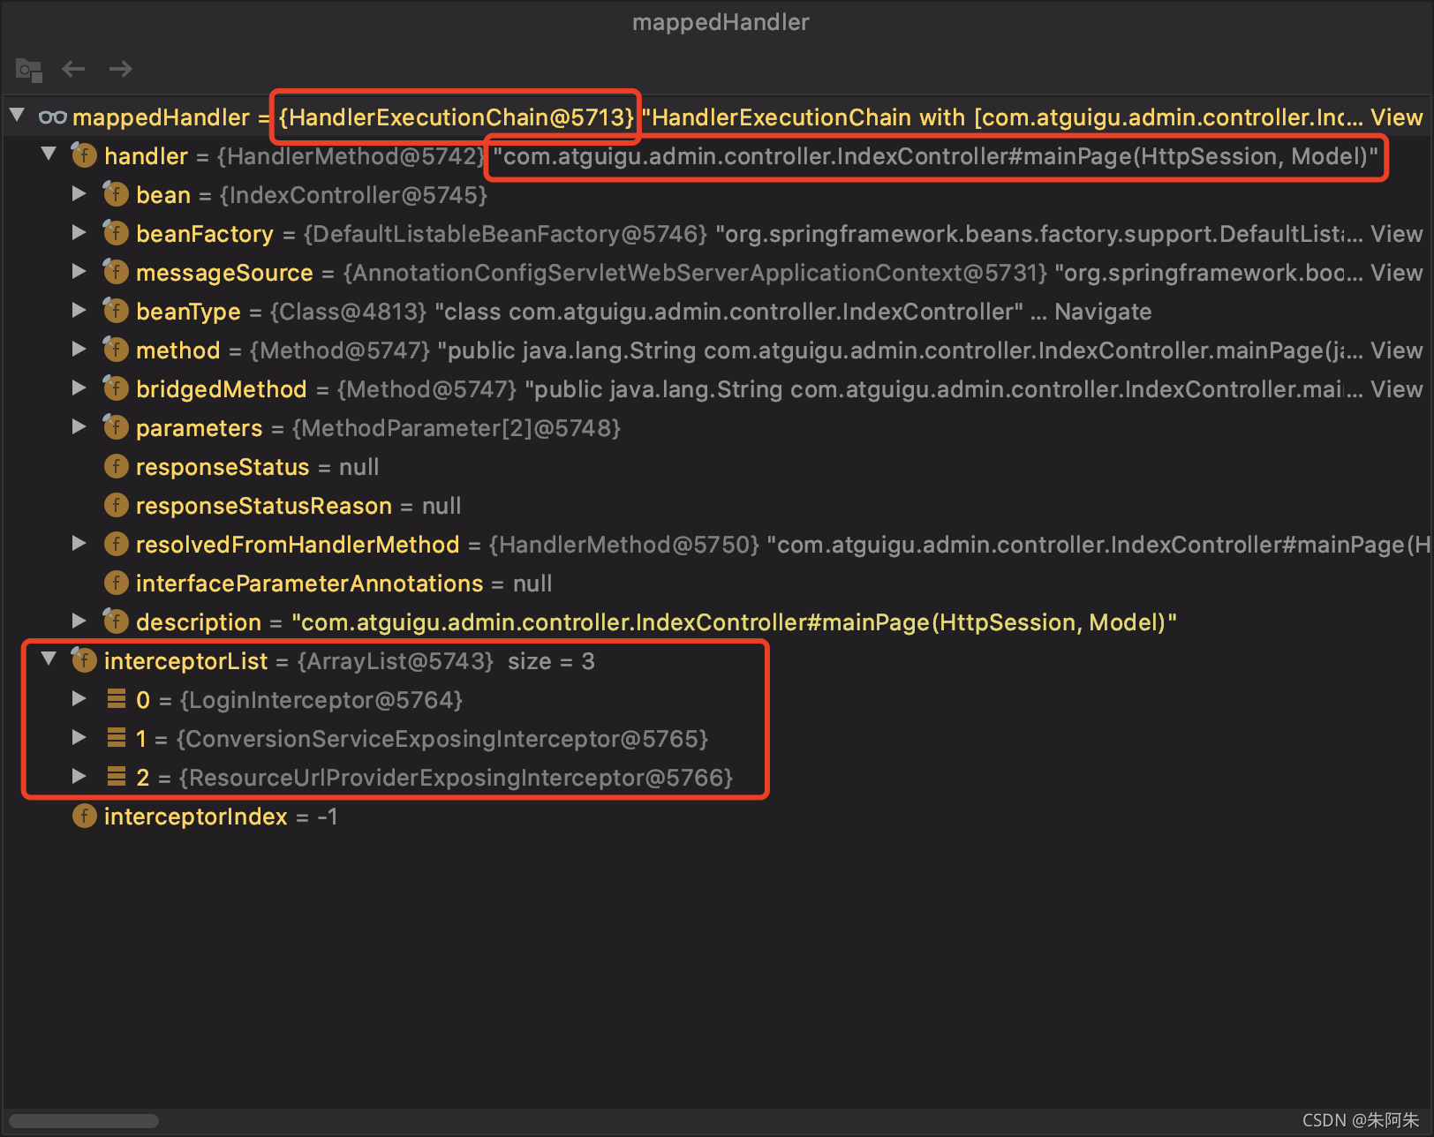Click the field icon next to responseStatus
1434x1137 pixels.
tap(116, 467)
